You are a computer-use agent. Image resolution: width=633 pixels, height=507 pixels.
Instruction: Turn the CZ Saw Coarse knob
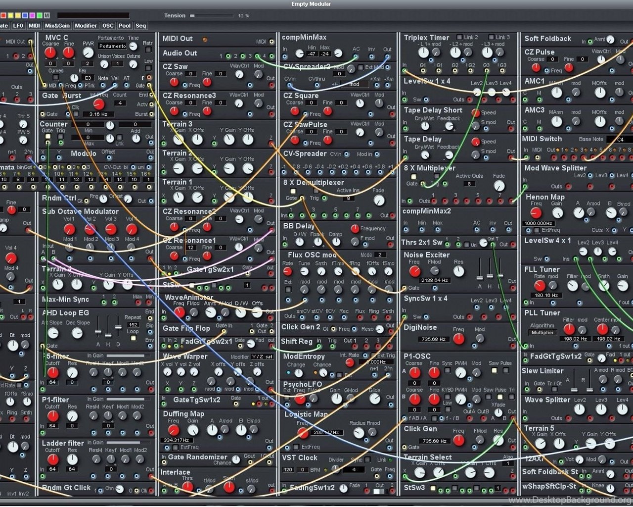(174, 82)
